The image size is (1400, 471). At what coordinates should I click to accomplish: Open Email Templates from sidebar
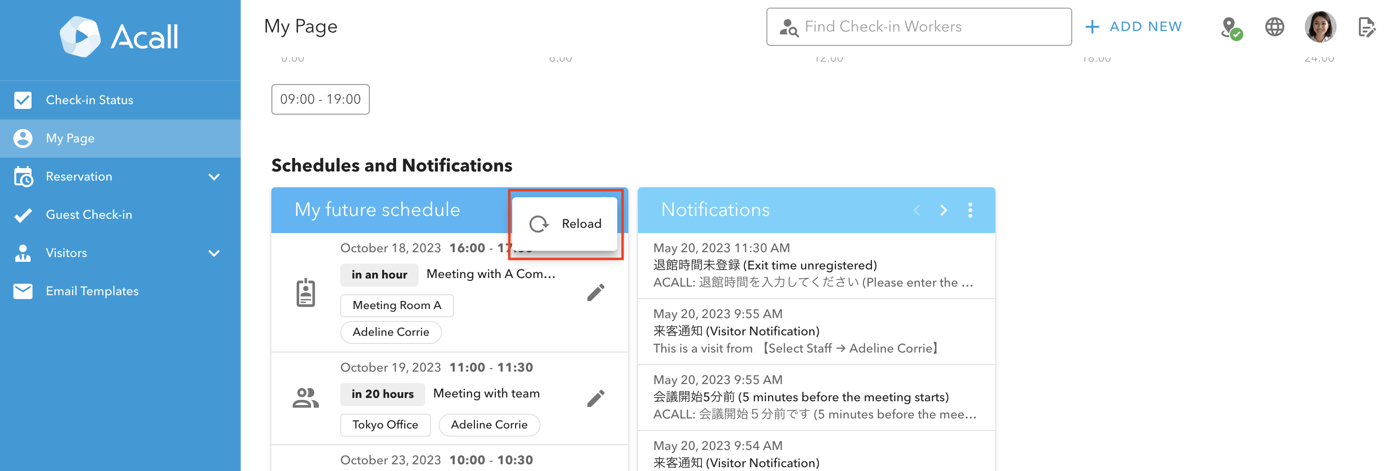click(x=92, y=291)
